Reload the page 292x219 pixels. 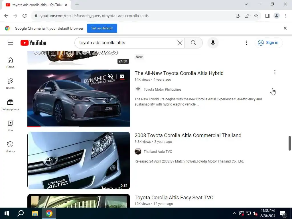(25, 16)
